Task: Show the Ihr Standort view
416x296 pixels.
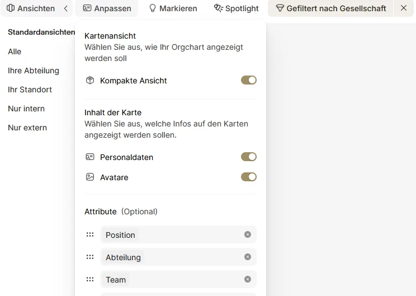Action: pyautogui.click(x=30, y=90)
